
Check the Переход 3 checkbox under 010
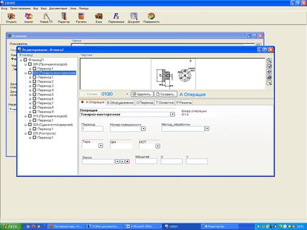pos(35,86)
